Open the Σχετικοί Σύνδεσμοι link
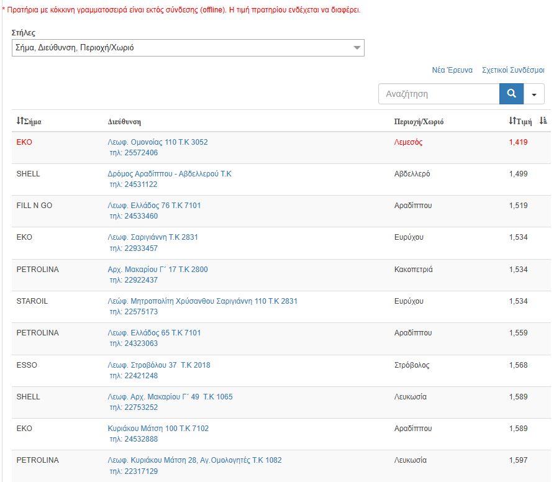Image resolution: width=559 pixels, height=482 pixels. pos(513,70)
